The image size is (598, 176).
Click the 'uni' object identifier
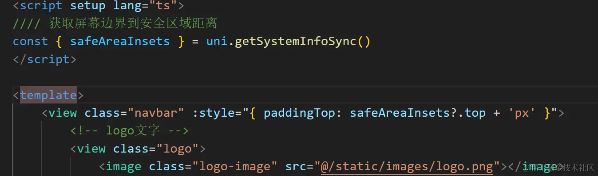217,42
